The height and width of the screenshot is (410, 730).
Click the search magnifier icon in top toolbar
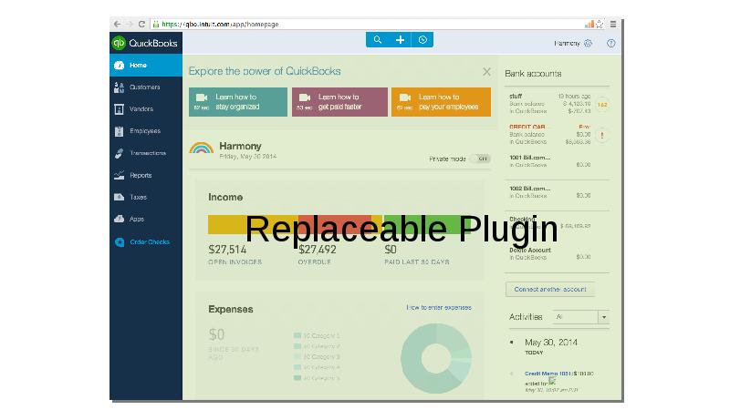click(378, 40)
